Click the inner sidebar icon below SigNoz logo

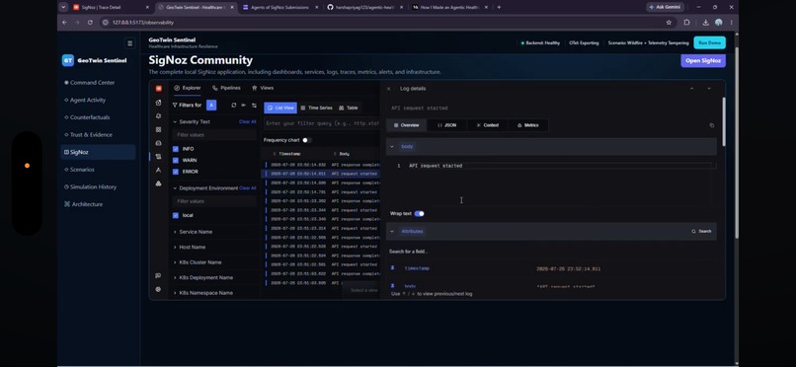click(x=158, y=103)
